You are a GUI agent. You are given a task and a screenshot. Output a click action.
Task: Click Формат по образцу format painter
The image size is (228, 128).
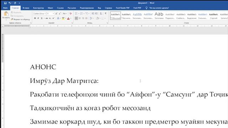click(x=21, y=19)
